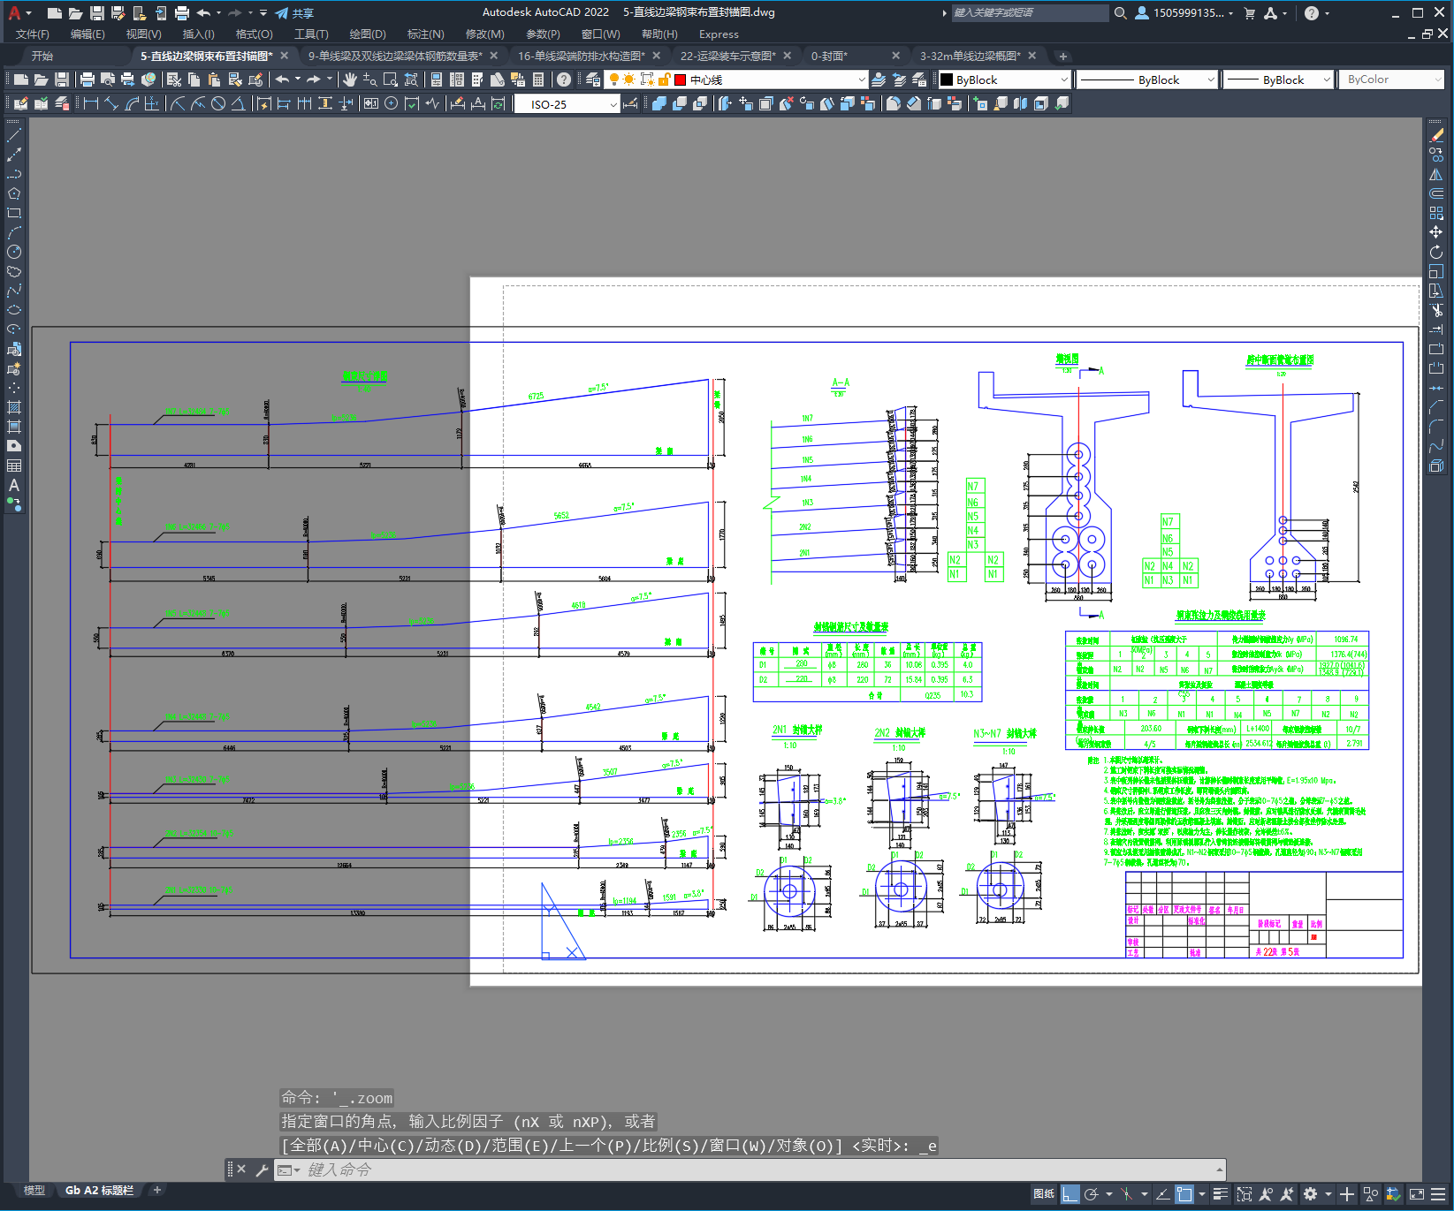This screenshot has height=1211, width=1454.
Task: Open the ByColor plot style dropdown
Action: pyautogui.click(x=1392, y=79)
